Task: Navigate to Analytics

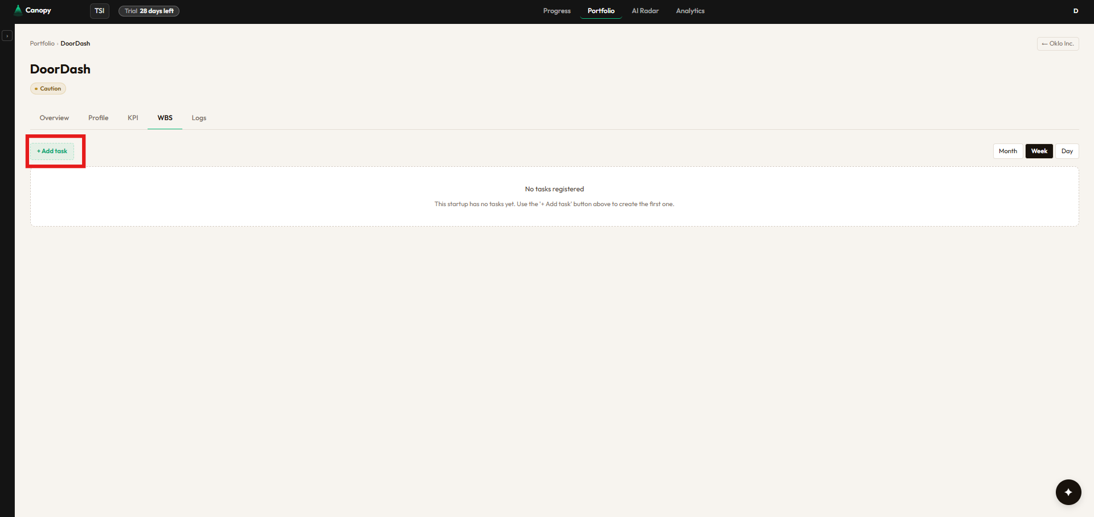Action: [690, 11]
